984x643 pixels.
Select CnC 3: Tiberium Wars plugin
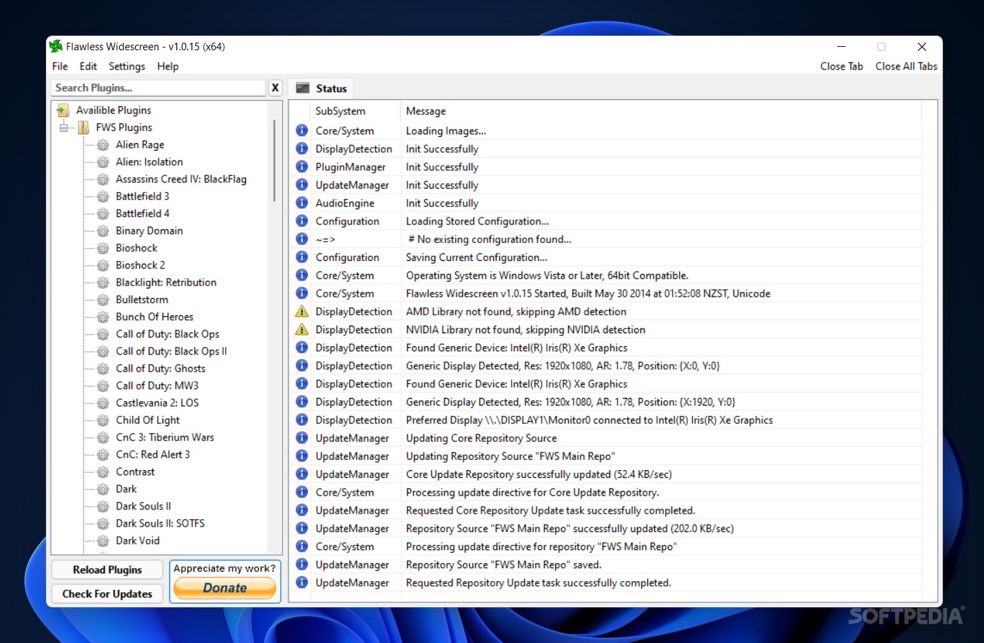[x=165, y=437]
